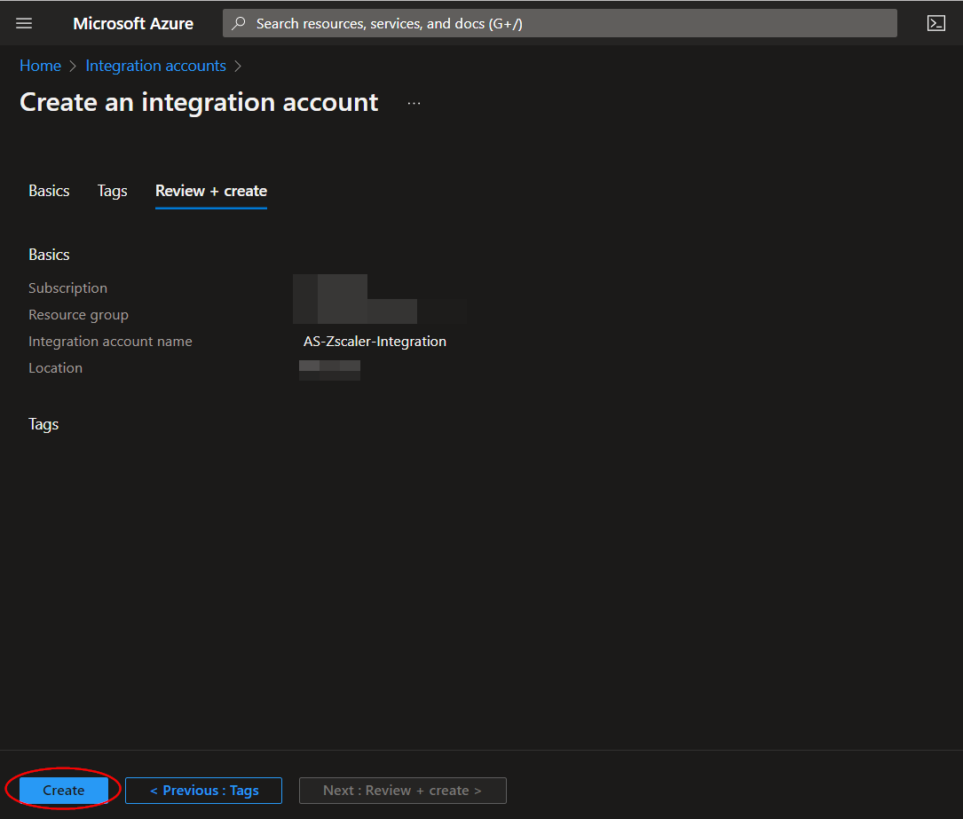963x819 pixels.
Task: Switch to the Tags tab
Action: [113, 191]
